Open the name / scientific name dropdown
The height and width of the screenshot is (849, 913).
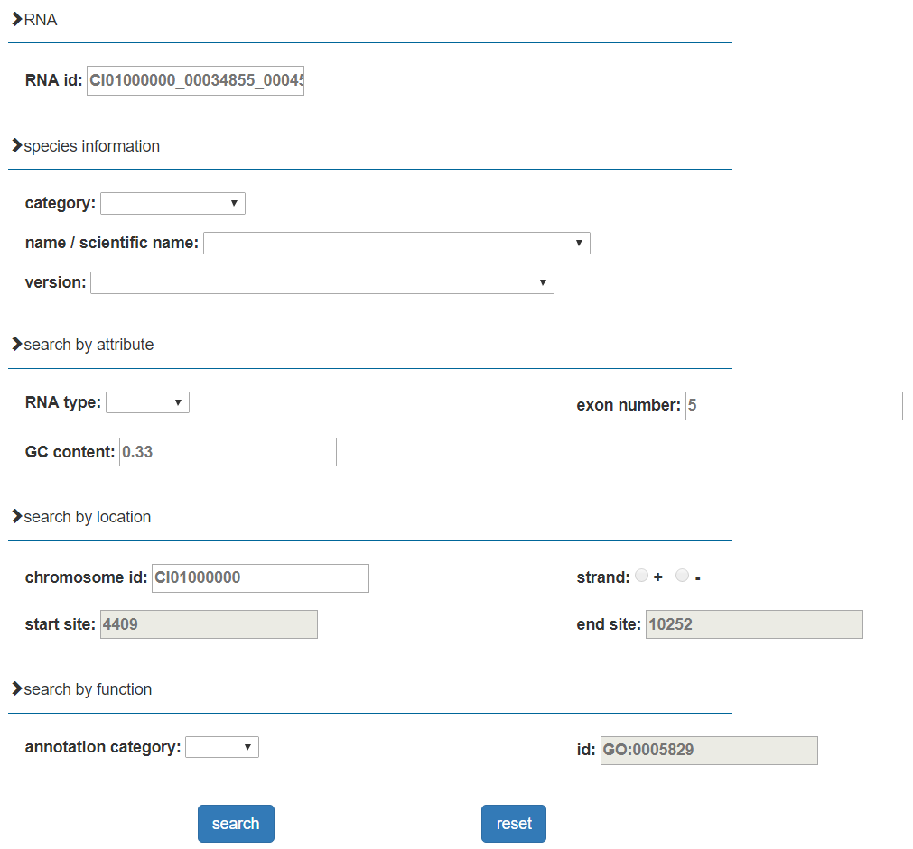coord(396,243)
